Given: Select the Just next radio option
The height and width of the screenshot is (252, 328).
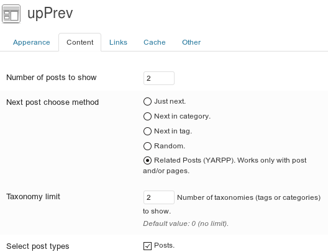Looking at the screenshot, I should pyautogui.click(x=147, y=102).
